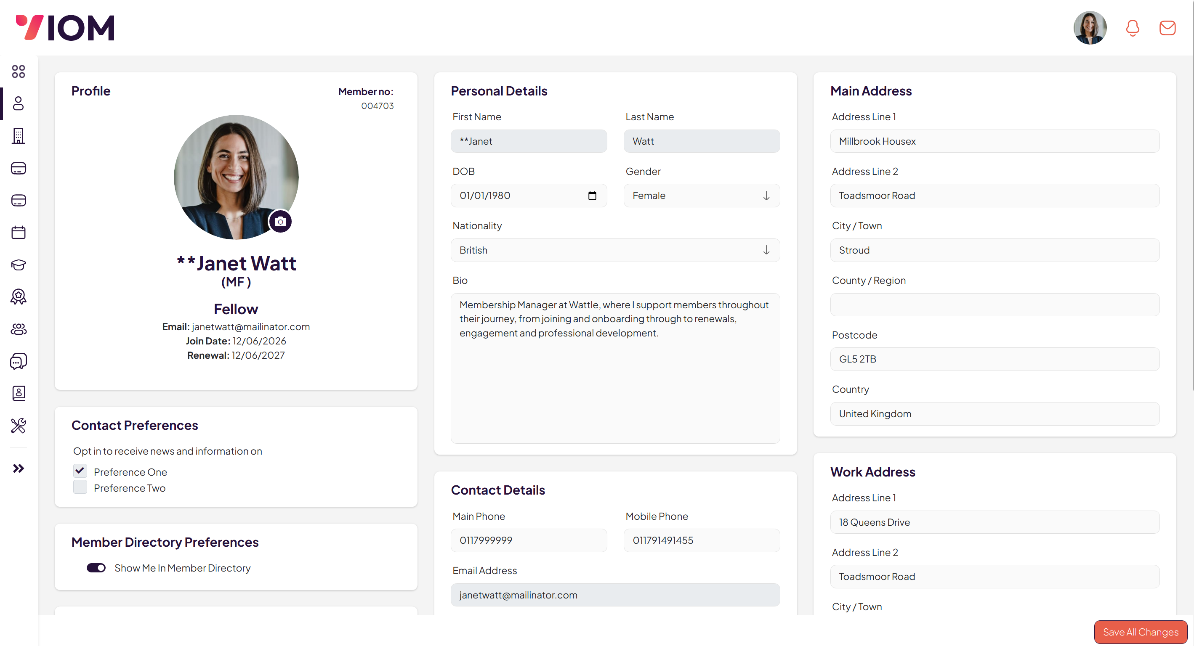Open the dashboard grid icon in sidebar
Viewport: 1194px width, 646px height.
19,71
